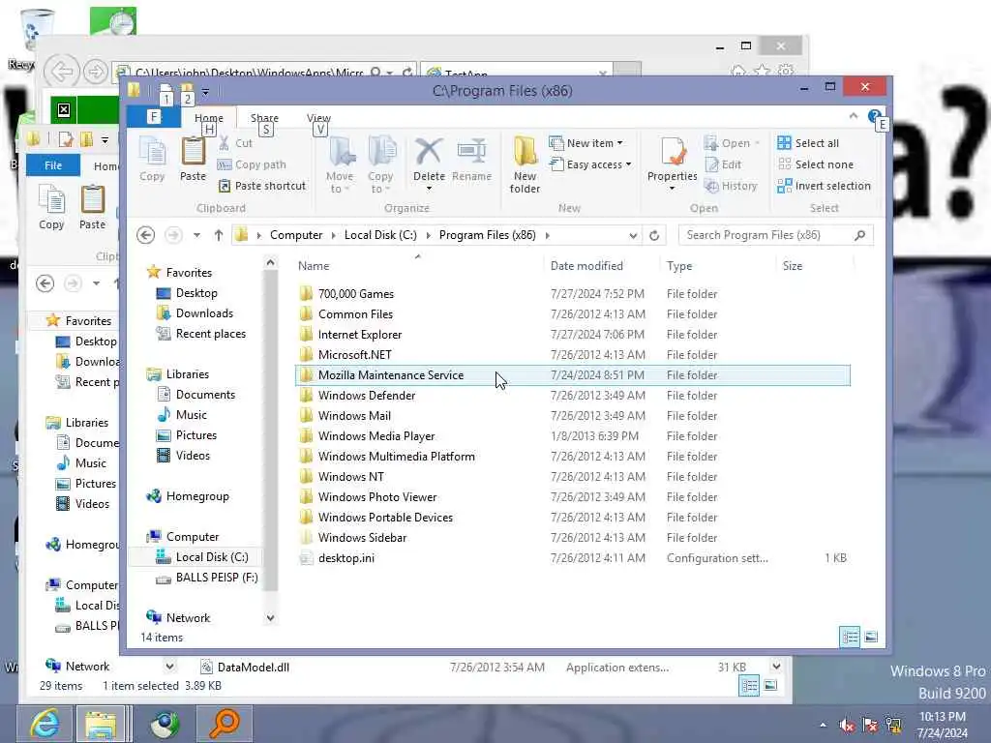Select Documents under Libraries

(196, 395)
